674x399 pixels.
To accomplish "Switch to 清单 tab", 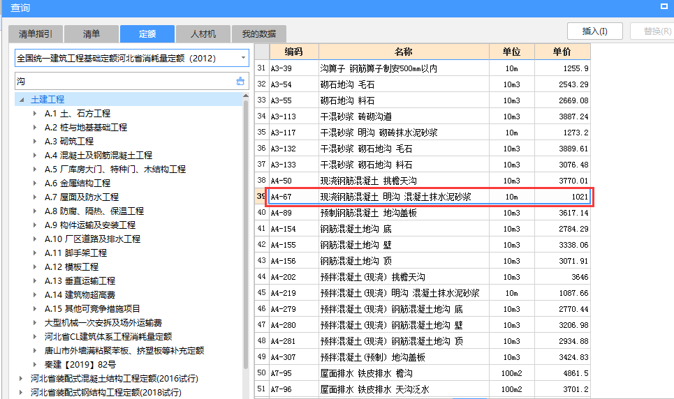I will (91, 34).
